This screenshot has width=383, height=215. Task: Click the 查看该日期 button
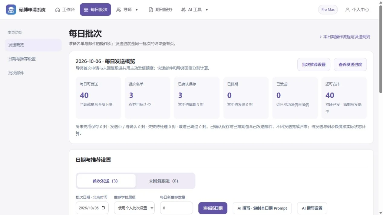coord(213,208)
